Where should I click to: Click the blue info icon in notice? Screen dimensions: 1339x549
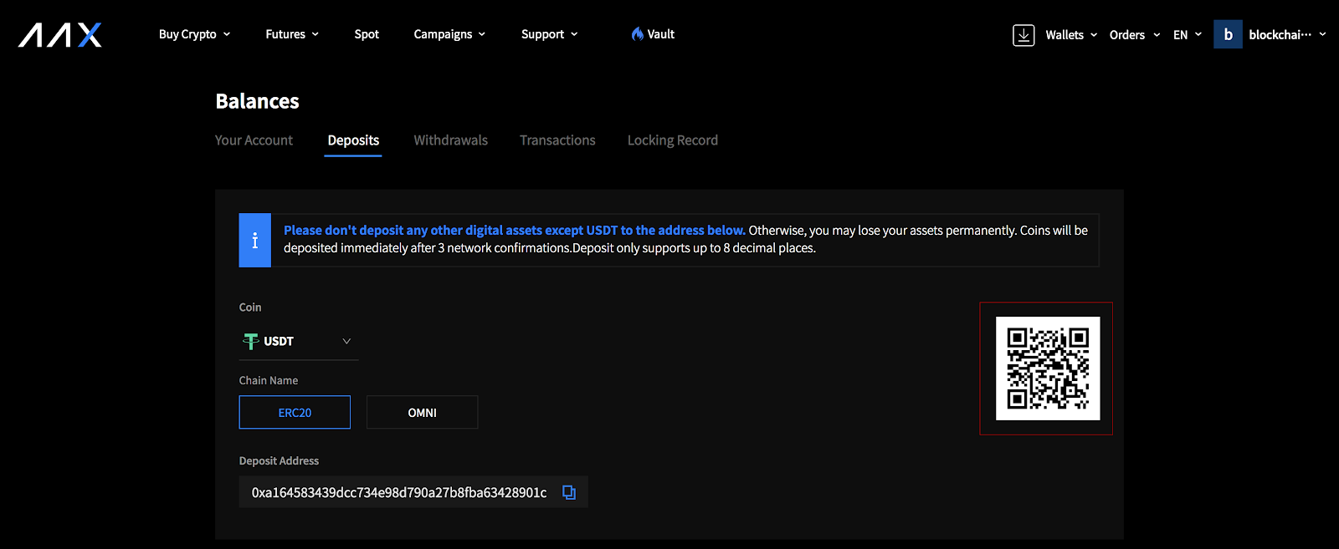click(x=255, y=241)
